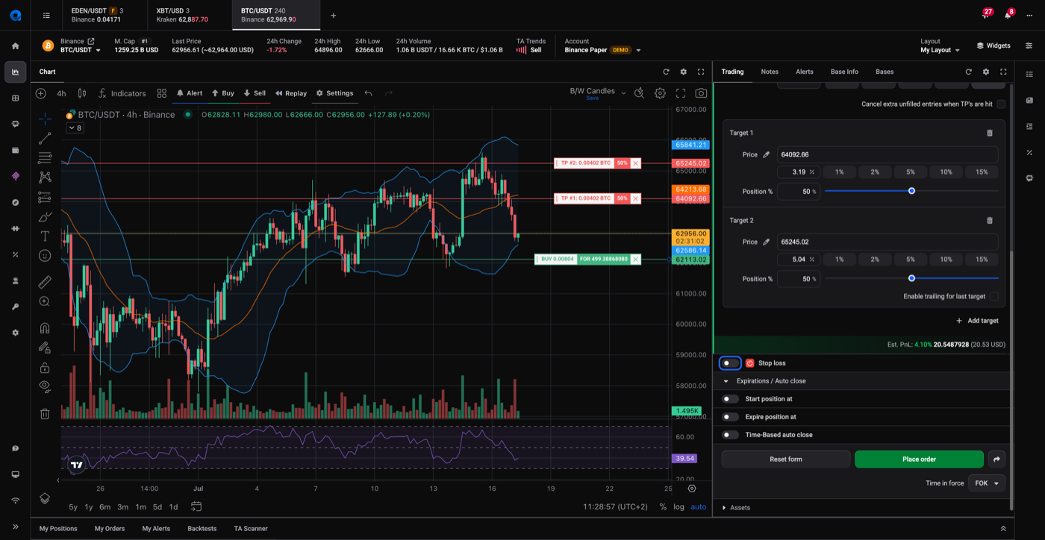Image resolution: width=1045 pixels, height=540 pixels.
Task: Adjust the Target 1 position slider
Action: [911, 191]
